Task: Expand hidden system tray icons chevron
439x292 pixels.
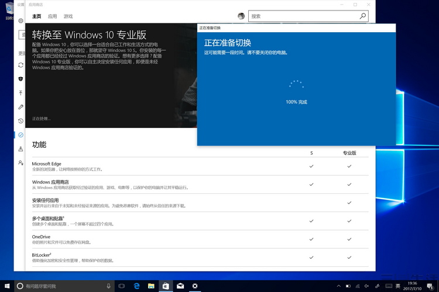Action: coord(339,286)
